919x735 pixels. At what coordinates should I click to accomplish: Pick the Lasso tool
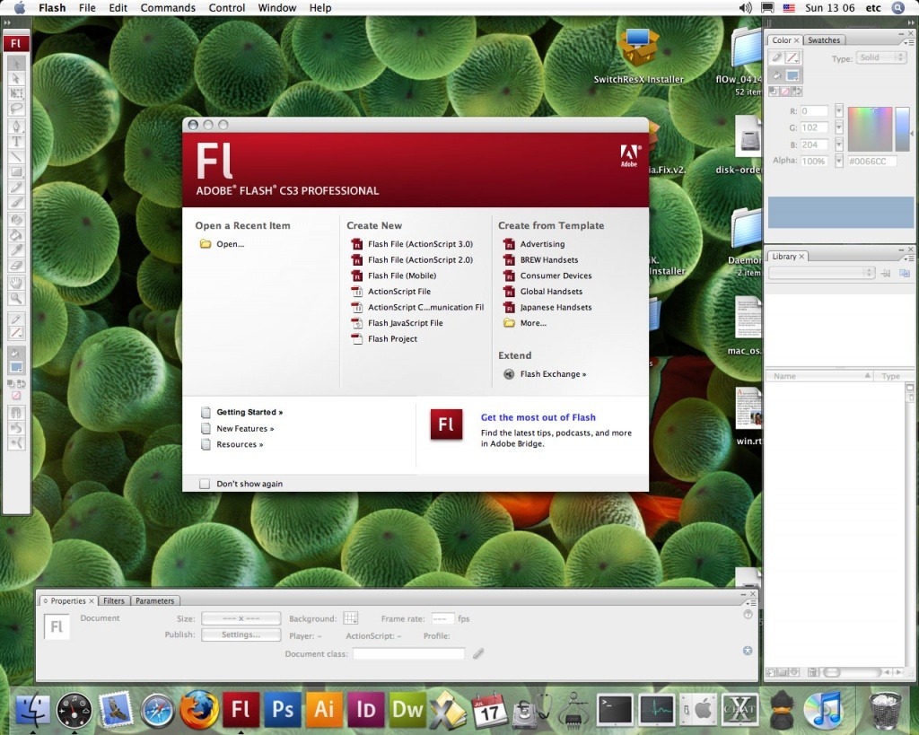16,108
